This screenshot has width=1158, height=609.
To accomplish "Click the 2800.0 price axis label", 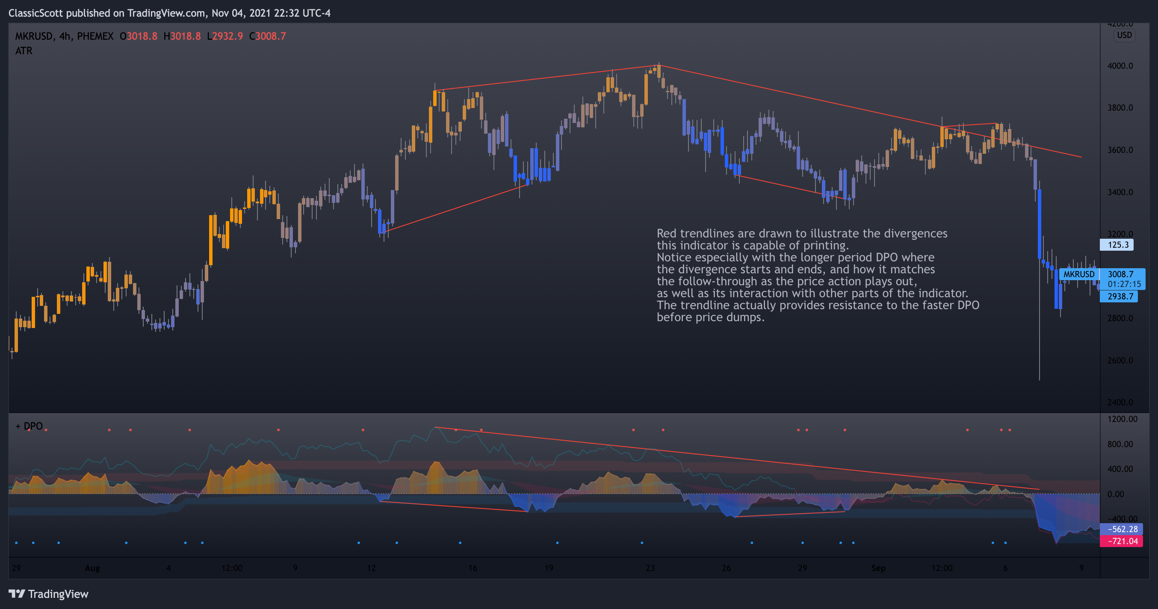I will (1120, 319).
